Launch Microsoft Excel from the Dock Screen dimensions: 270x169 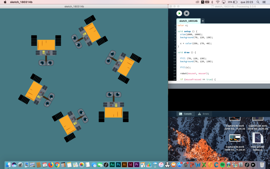(x=204, y=165)
